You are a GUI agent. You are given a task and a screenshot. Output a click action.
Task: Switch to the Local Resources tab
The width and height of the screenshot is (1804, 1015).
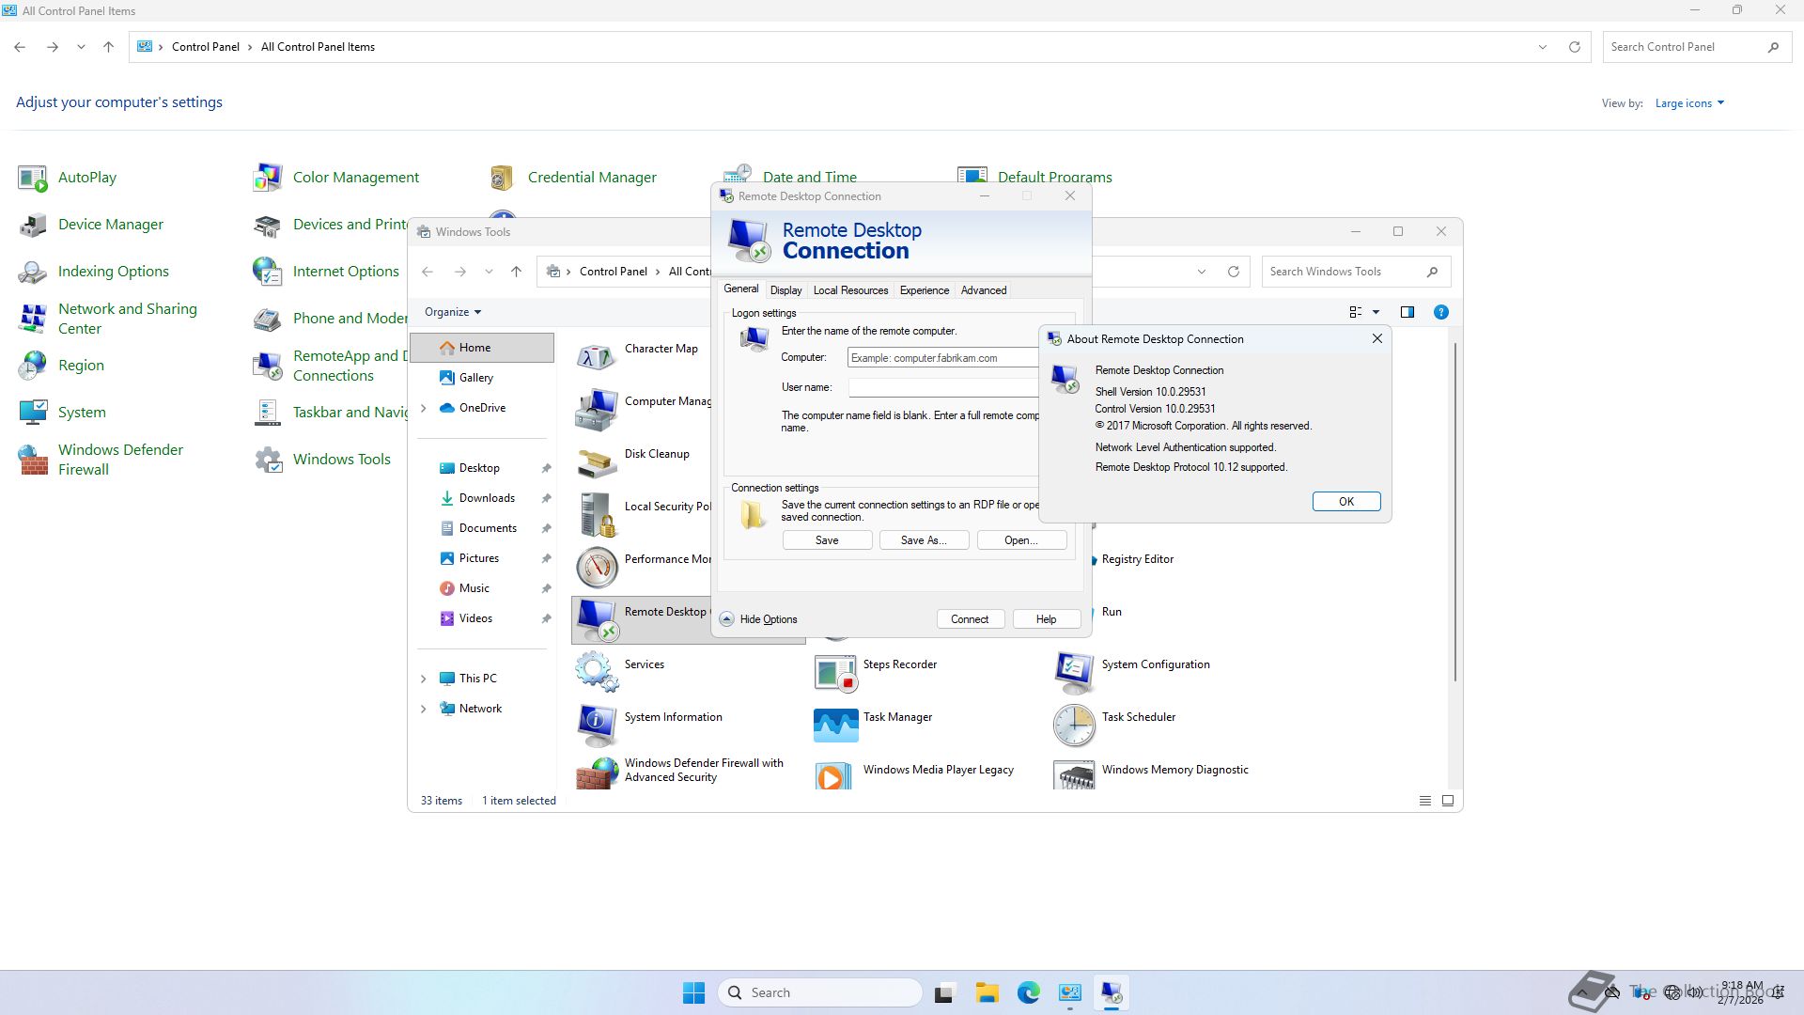coord(850,290)
